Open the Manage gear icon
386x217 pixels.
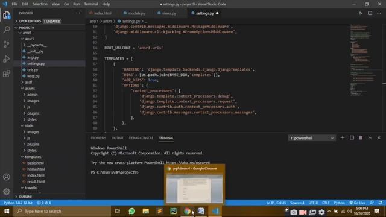tap(7, 192)
